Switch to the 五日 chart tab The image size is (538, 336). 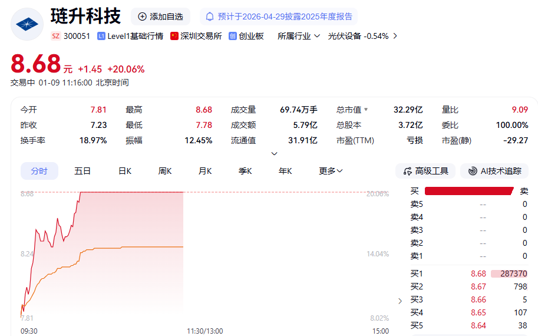82,171
